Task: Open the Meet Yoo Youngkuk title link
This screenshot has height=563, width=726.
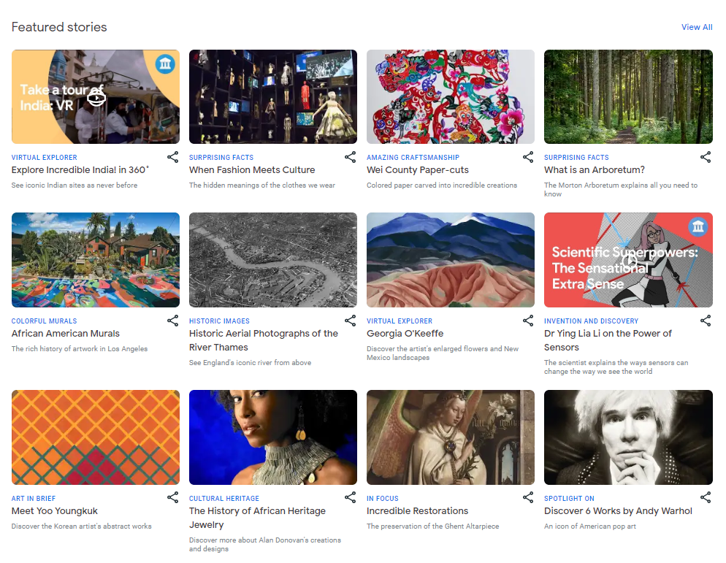Action: [x=55, y=511]
